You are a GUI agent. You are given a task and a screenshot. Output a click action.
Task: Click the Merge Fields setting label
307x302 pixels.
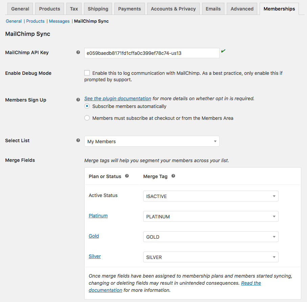click(20, 160)
